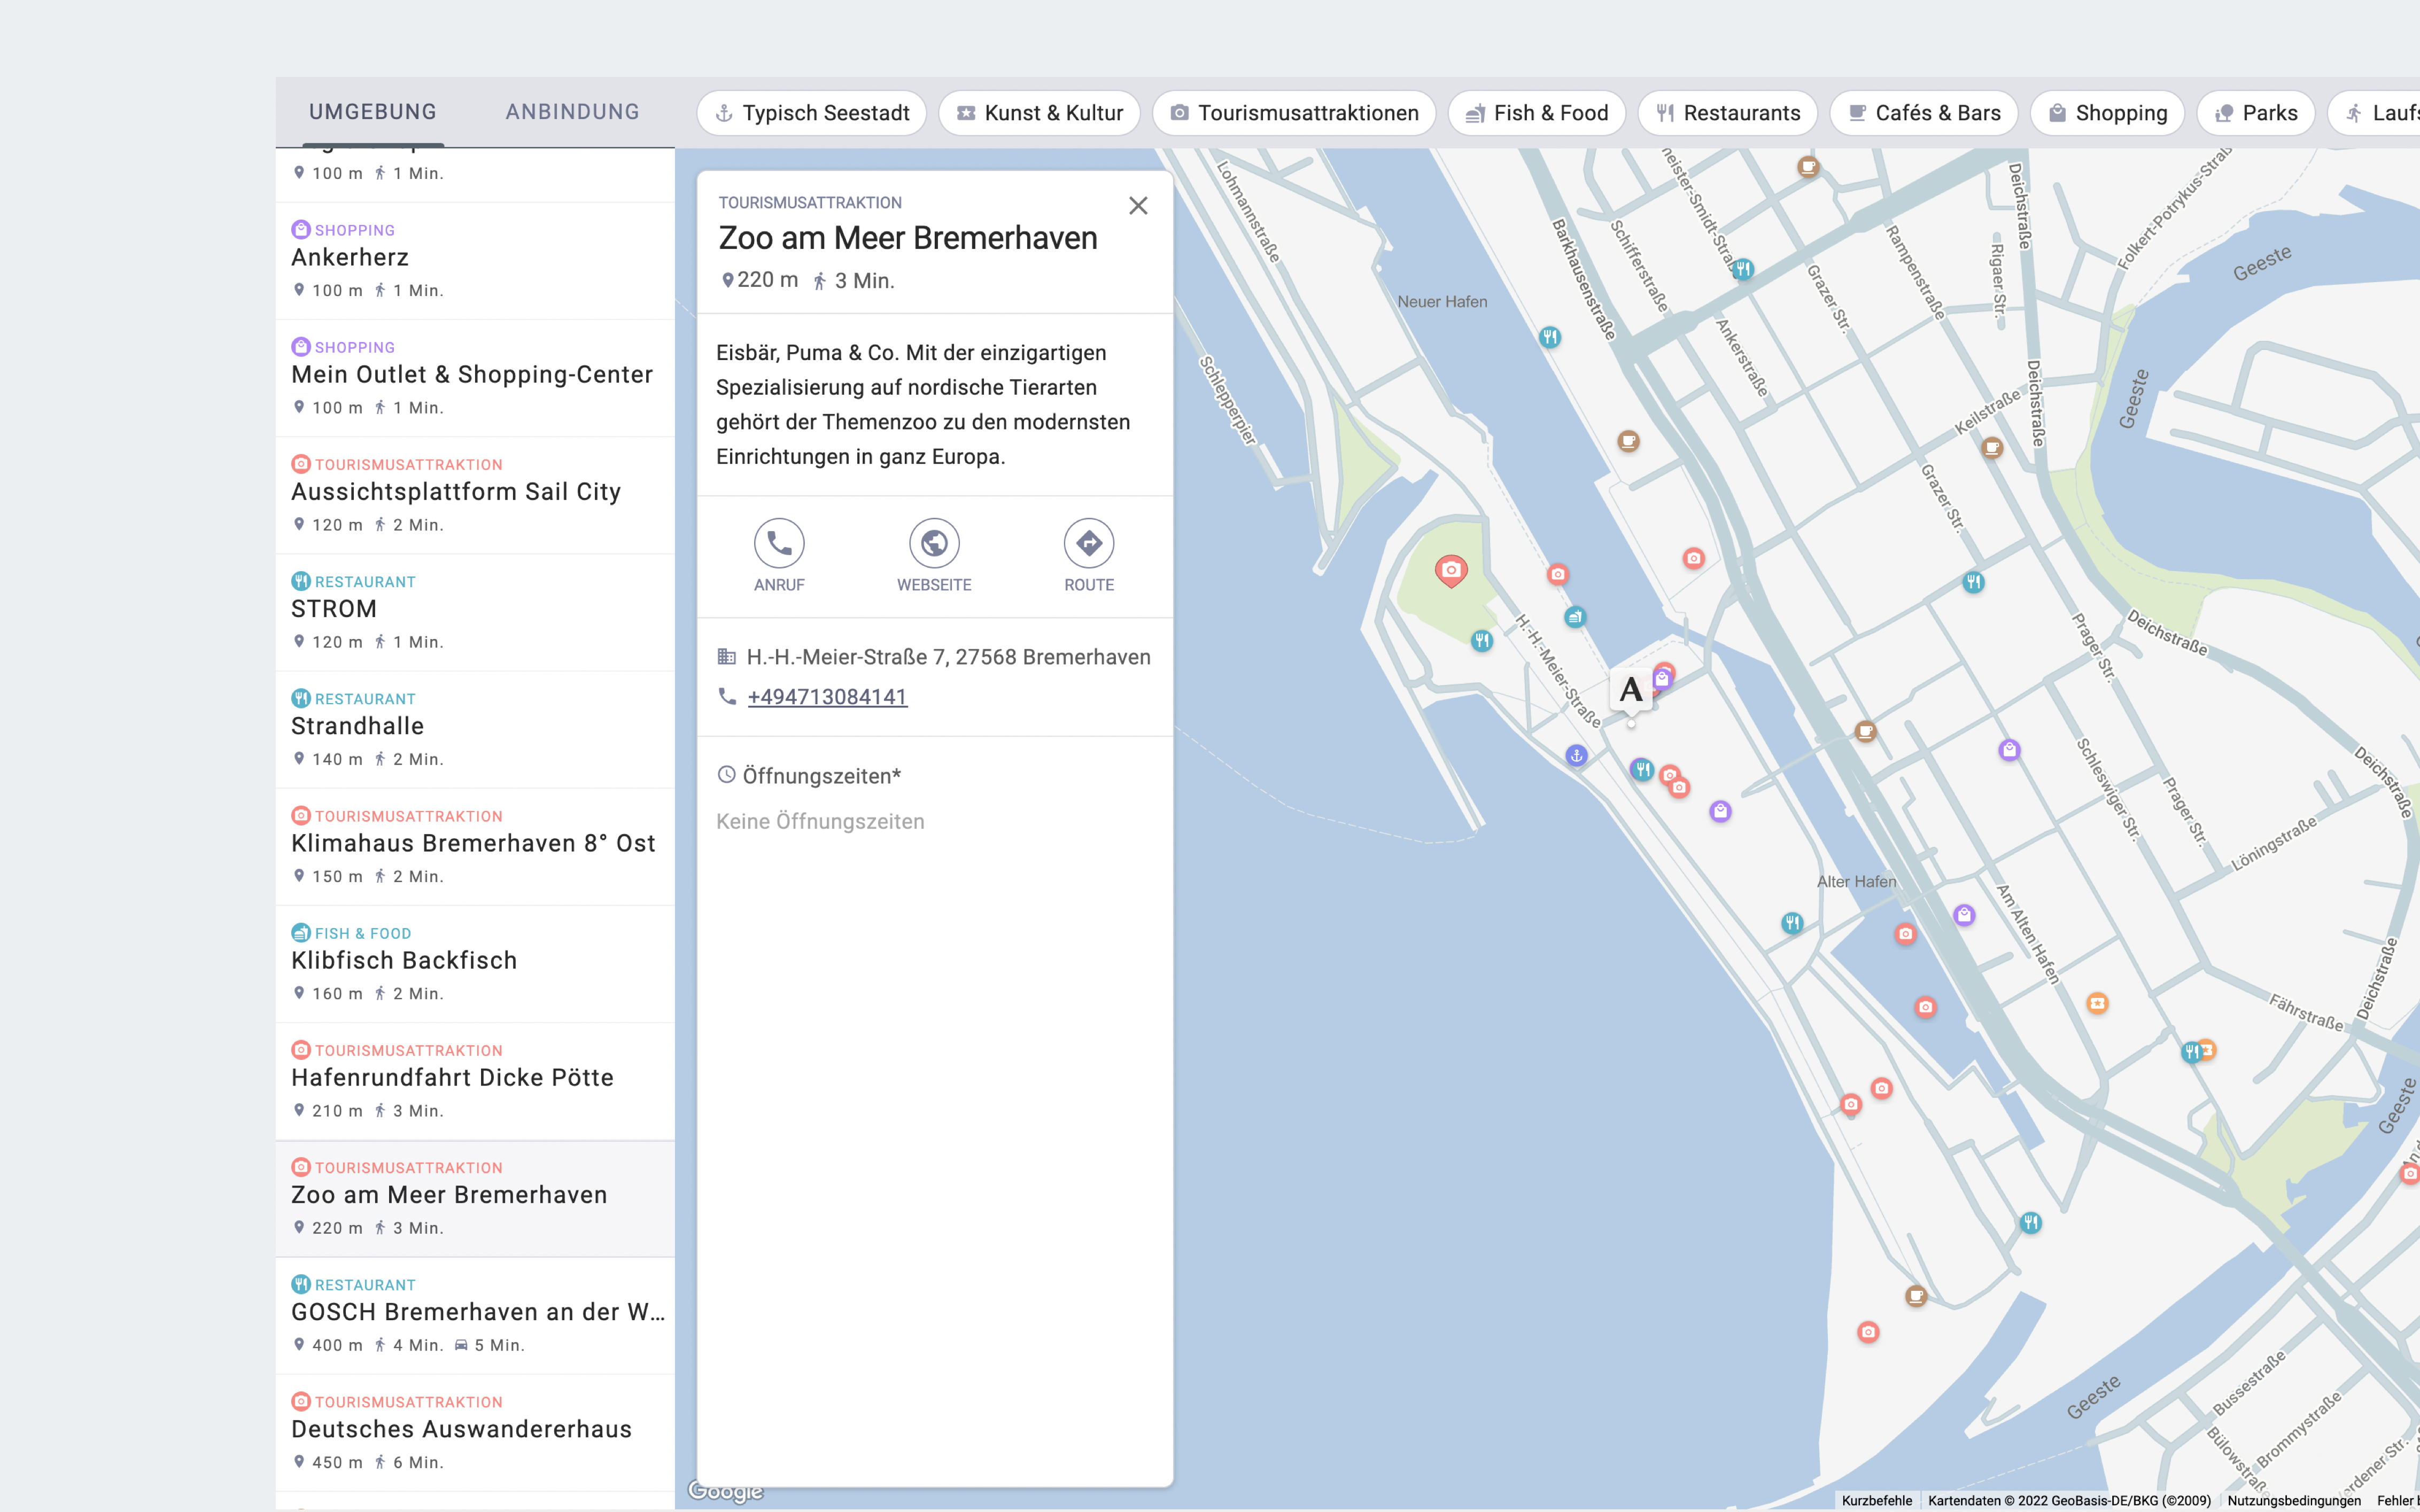This screenshot has height=1512, width=2420.
Task: Call the phone number +494713084141
Action: pos(827,697)
